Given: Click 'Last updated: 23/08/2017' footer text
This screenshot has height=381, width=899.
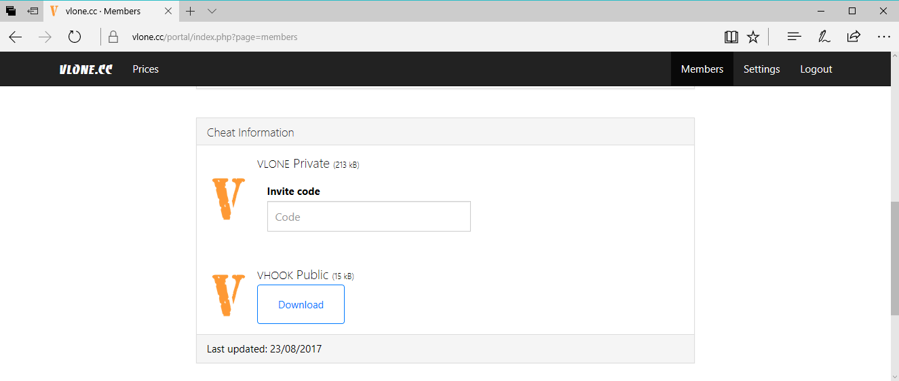Looking at the screenshot, I should point(265,349).
